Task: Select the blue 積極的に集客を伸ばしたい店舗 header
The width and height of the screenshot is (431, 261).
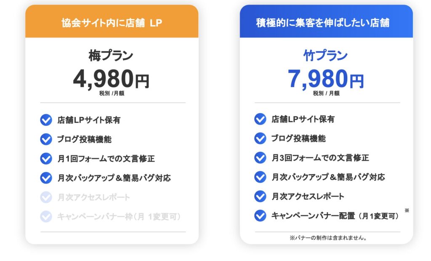Action: pos(326,23)
